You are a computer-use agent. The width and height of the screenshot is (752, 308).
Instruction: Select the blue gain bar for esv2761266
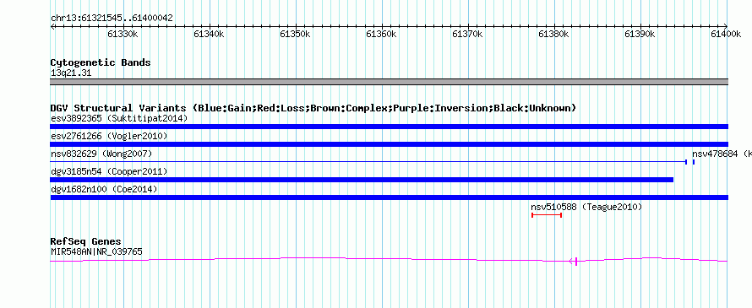pos(389,144)
